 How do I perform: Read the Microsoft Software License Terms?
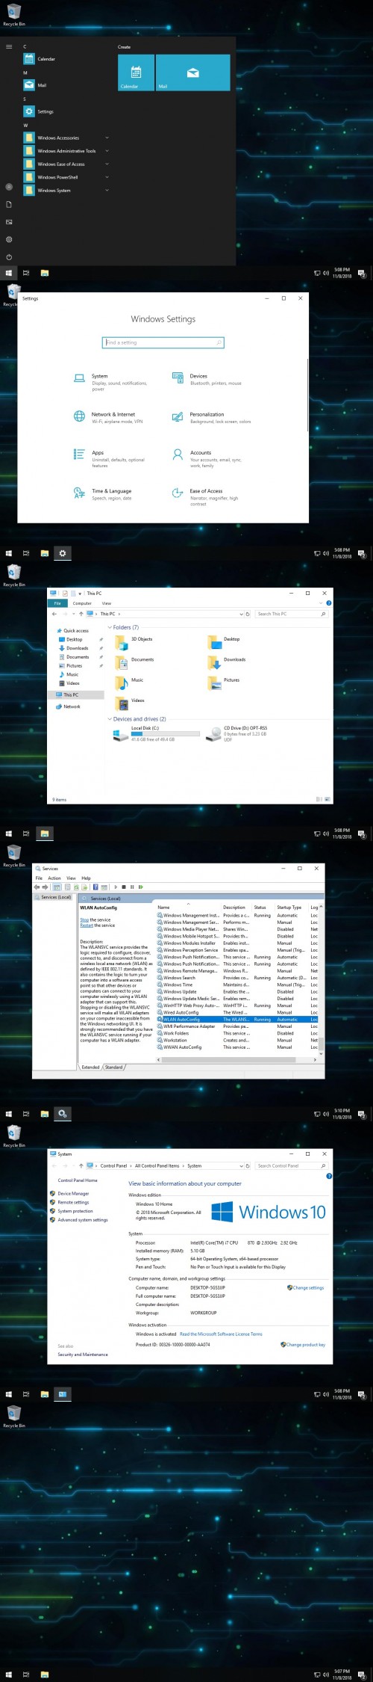tap(221, 1334)
